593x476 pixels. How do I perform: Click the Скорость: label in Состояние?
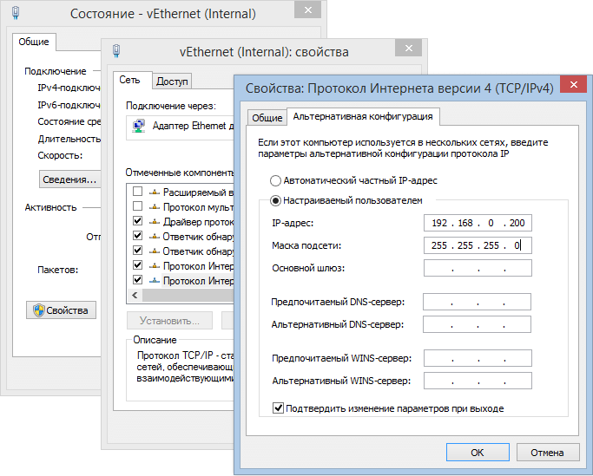(x=60, y=155)
